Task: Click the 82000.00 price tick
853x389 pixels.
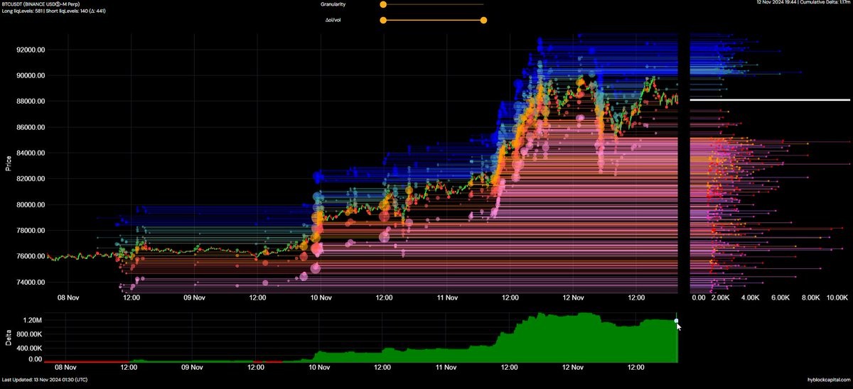Action: pyautogui.click(x=31, y=179)
